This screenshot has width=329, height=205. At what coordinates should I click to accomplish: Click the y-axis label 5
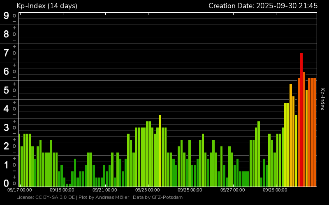pyautogui.click(x=6, y=90)
